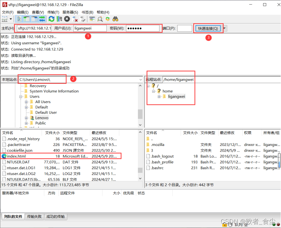The image size is (281, 228).
Task: Select the Recovery folder in local tree
Action: pos(38,86)
